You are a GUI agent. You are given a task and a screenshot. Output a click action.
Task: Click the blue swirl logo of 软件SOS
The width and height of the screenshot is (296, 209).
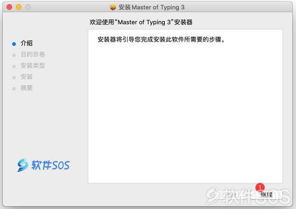pyautogui.click(x=23, y=165)
